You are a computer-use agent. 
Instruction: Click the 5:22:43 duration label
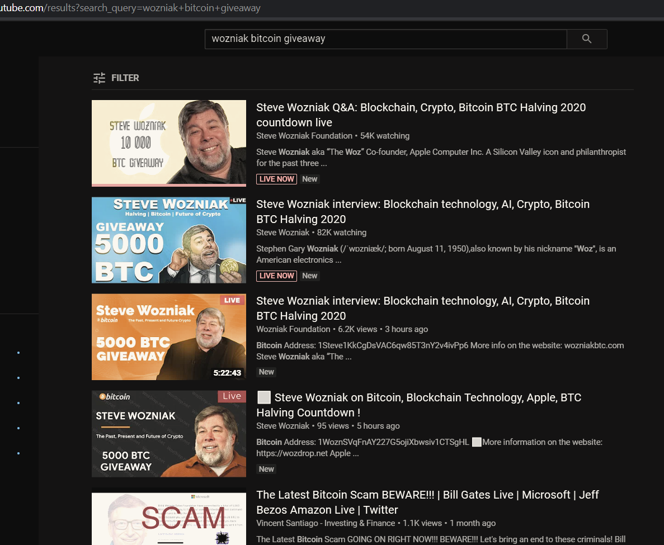(x=227, y=373)
